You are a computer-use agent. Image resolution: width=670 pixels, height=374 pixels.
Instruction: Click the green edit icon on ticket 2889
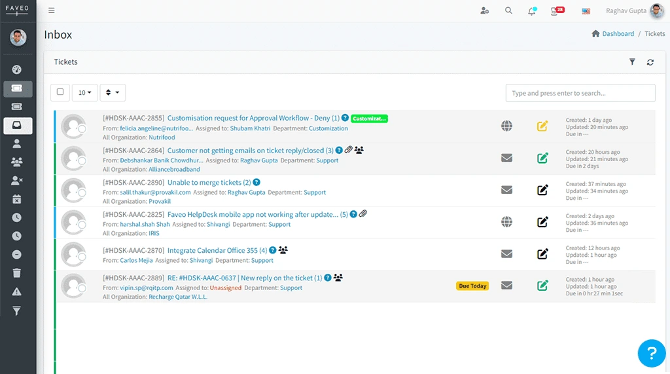(542, 286)
